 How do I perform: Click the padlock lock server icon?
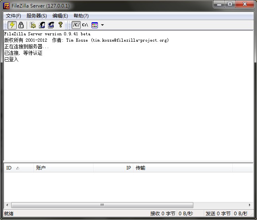click(x=21, y=25)
